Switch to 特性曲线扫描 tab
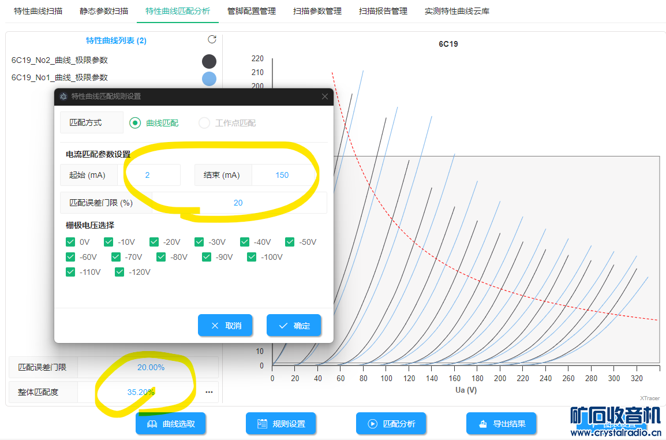666x440 pixels. tap(38, 11)
